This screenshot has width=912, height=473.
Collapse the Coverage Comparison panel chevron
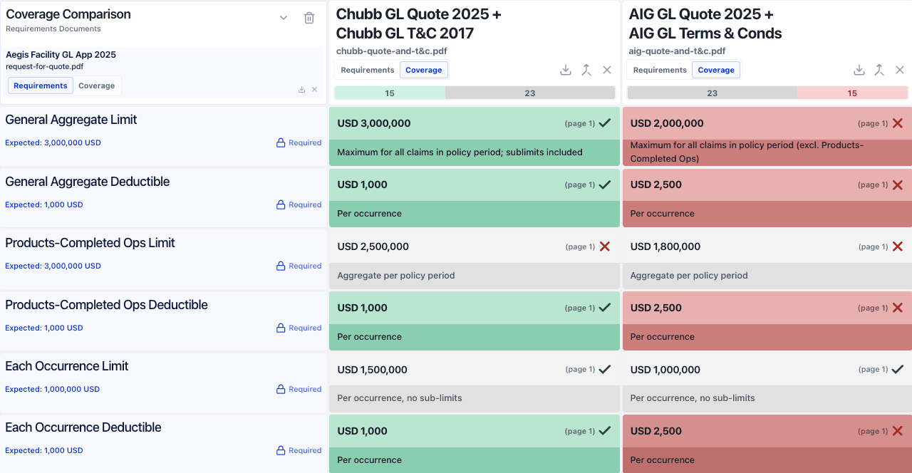tap(284, 18)
